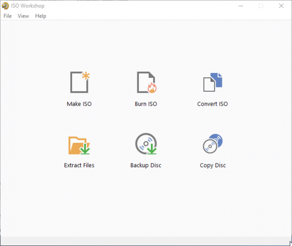
Task: Select the Convert ISO documents icon
Action: [x=213, y=82]
